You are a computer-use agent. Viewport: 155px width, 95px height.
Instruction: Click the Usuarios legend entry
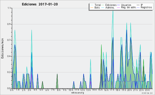coord(124,5)
